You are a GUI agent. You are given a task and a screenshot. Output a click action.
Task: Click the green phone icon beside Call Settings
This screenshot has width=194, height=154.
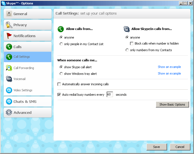coord(9,57)
